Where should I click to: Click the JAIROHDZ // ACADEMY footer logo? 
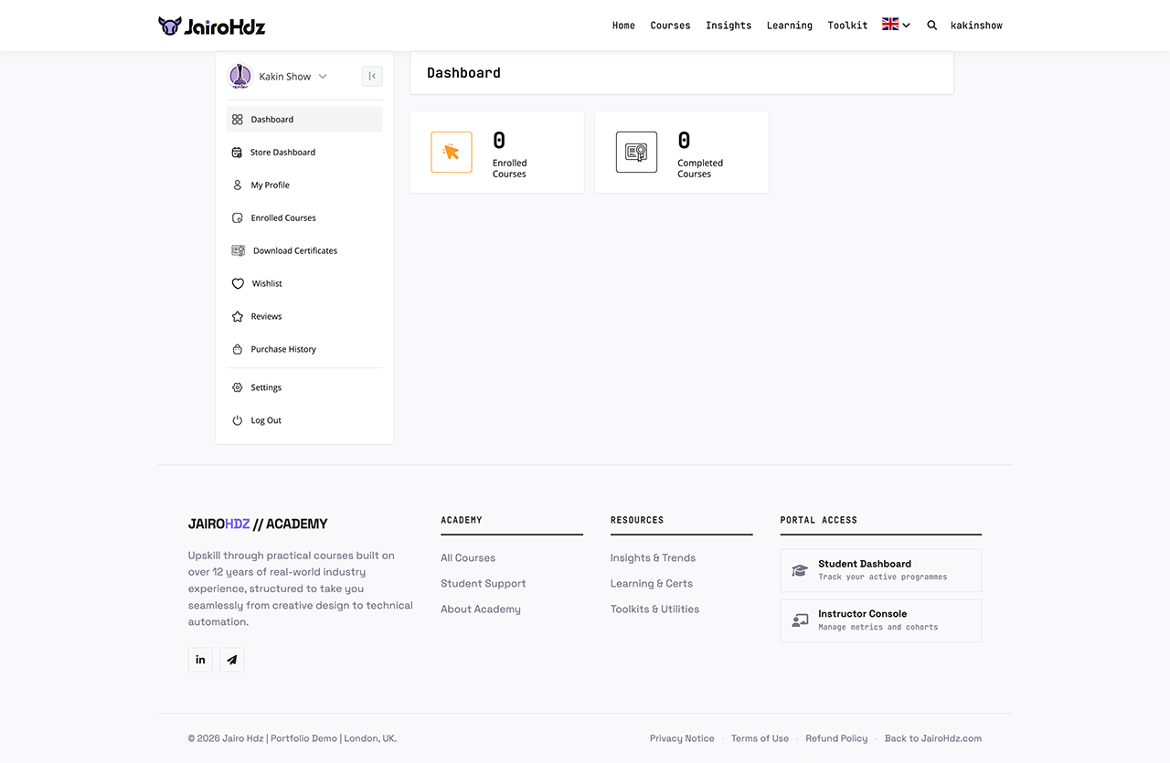click(258, 525)
